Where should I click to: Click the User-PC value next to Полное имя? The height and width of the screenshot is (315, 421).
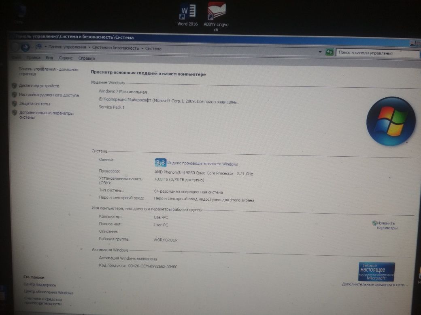coord(161,225)
